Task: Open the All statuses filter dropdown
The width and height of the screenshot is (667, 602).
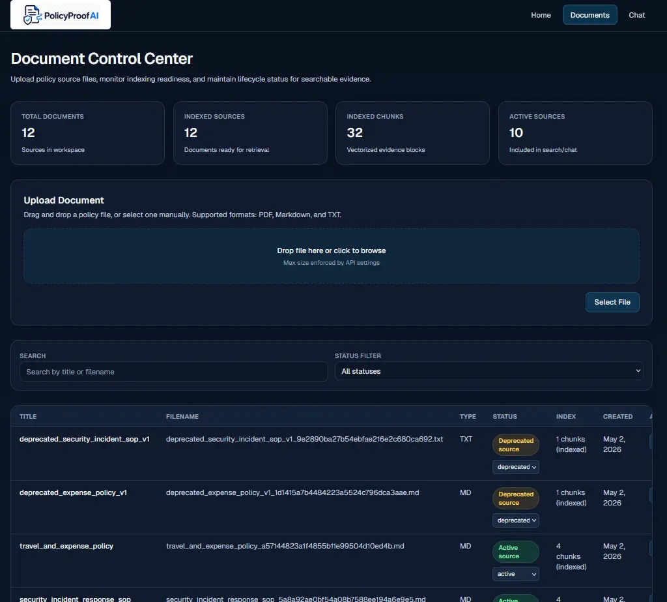Action: coord(489,371)
